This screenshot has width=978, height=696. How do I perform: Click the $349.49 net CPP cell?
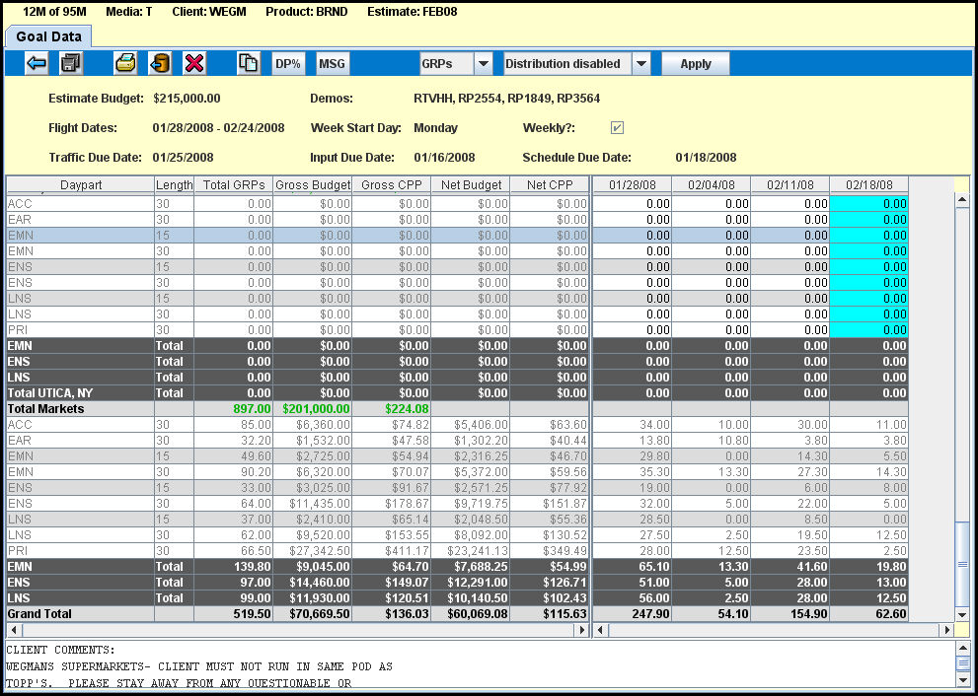[550, 551]
